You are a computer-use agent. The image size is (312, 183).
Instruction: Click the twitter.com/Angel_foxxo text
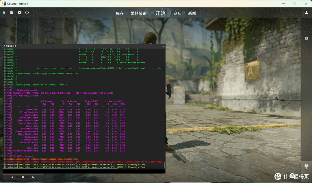click(x=132, y=68)
